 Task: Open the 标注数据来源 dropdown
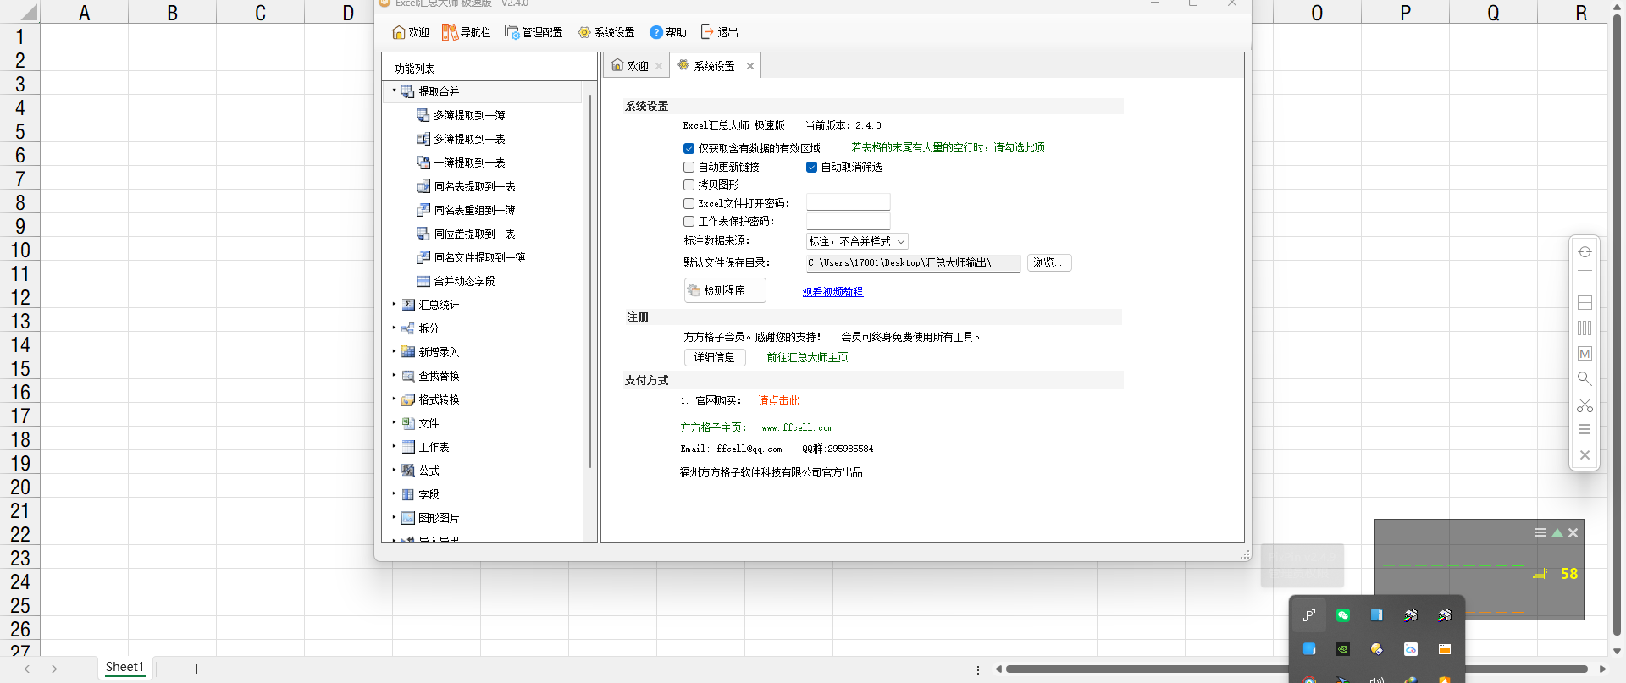point(857,241)
